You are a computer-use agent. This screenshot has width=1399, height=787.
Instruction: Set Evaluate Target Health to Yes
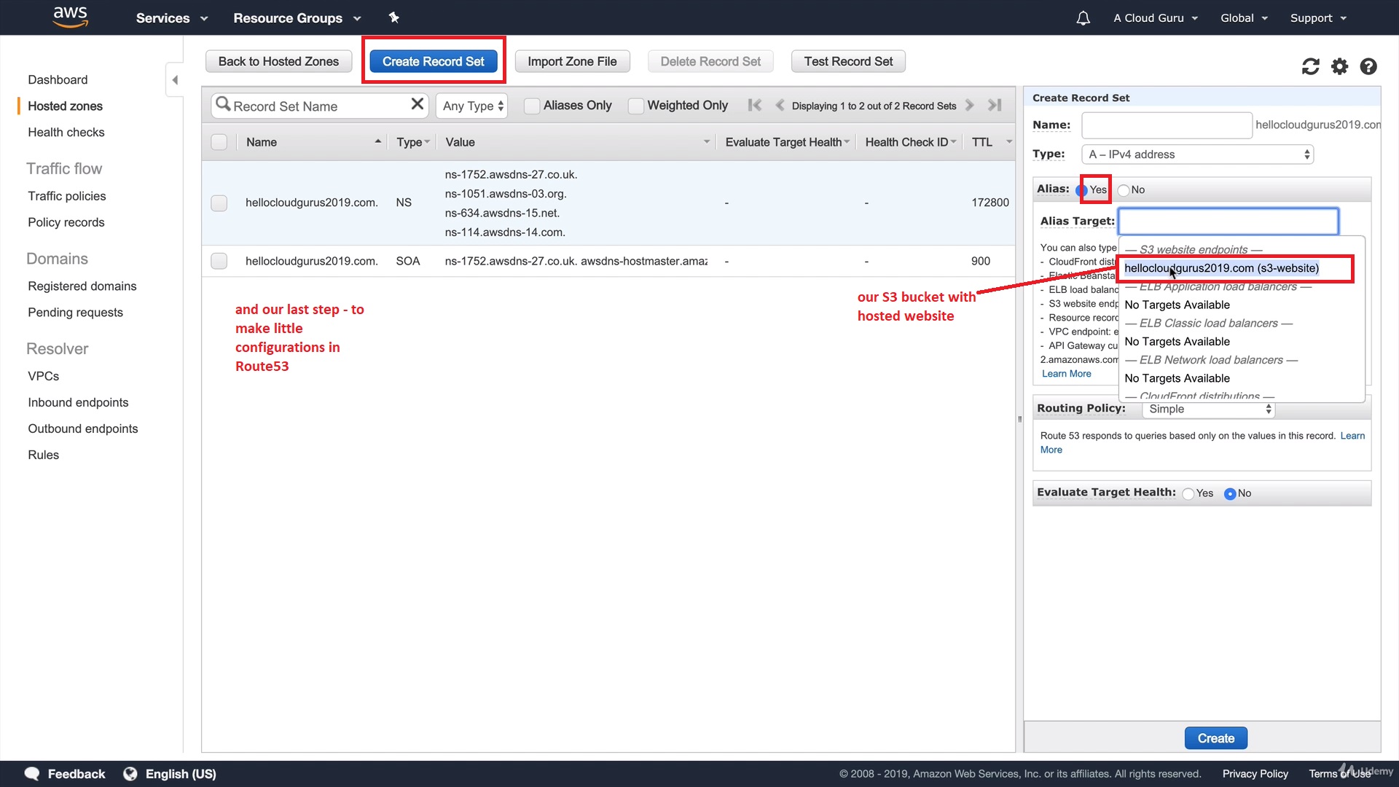pyautogui.click(x=1188, y=494)
